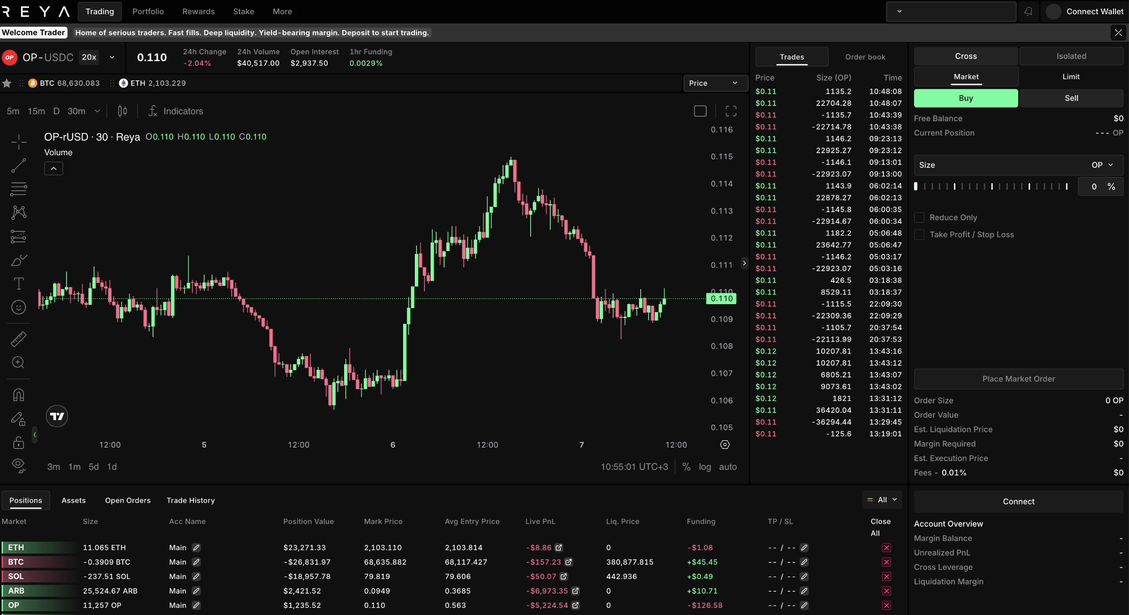This screenshot has width=1129, height=615.
Task: Open the Trade History tab
Action: tap(190, 500)
